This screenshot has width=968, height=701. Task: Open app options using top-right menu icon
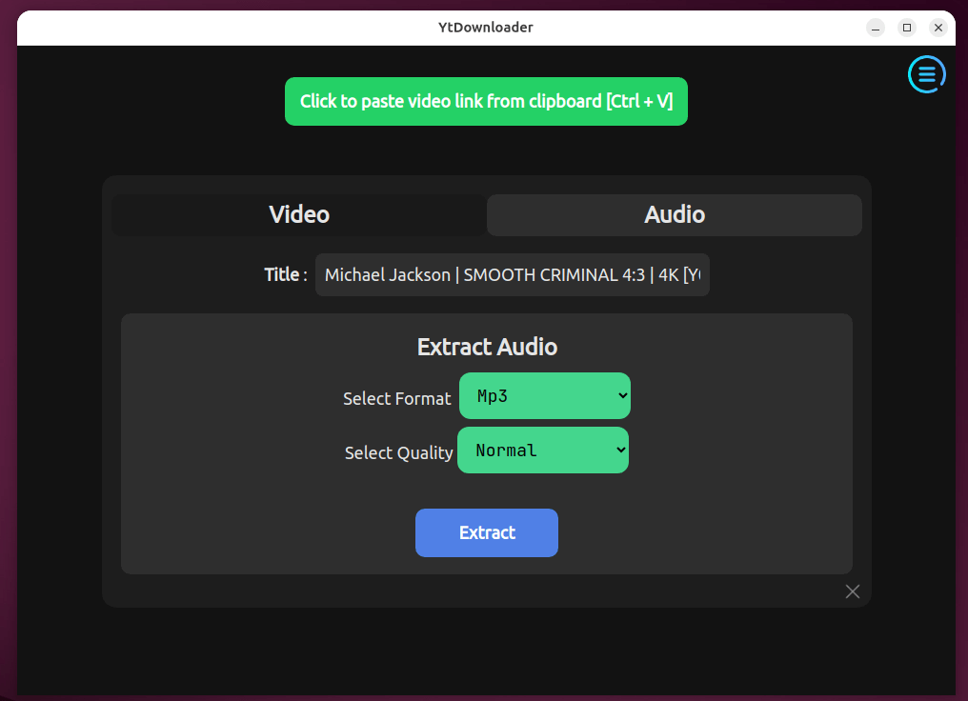pos(926,74)
